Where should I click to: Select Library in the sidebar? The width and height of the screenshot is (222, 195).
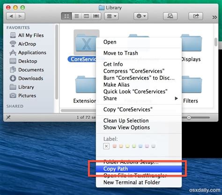[x=22, y=87]
